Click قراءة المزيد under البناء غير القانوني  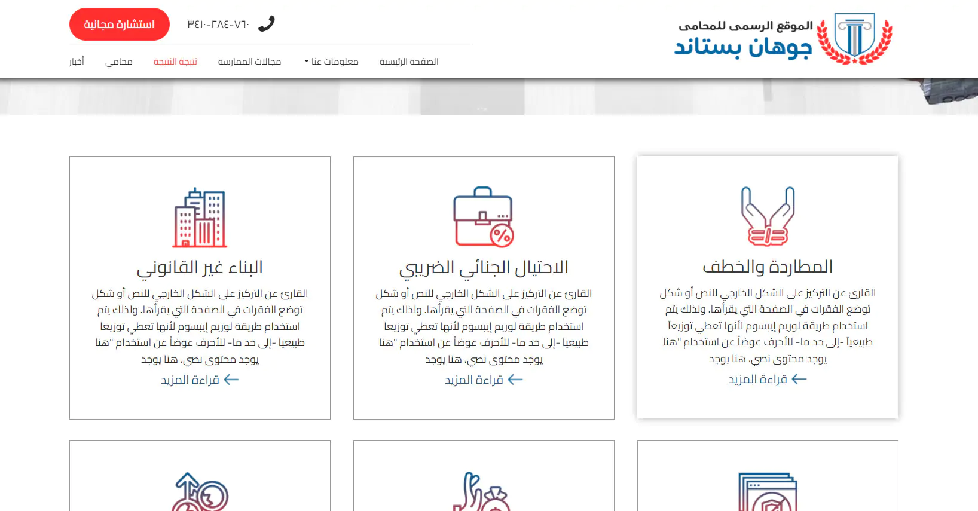[200, 380]
